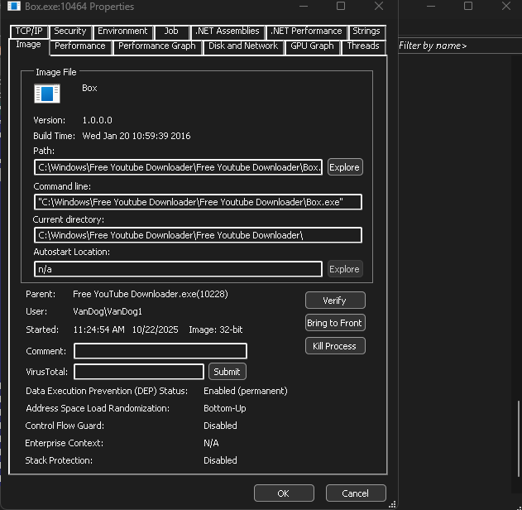Click the Autostart Location field

[178, 269]
